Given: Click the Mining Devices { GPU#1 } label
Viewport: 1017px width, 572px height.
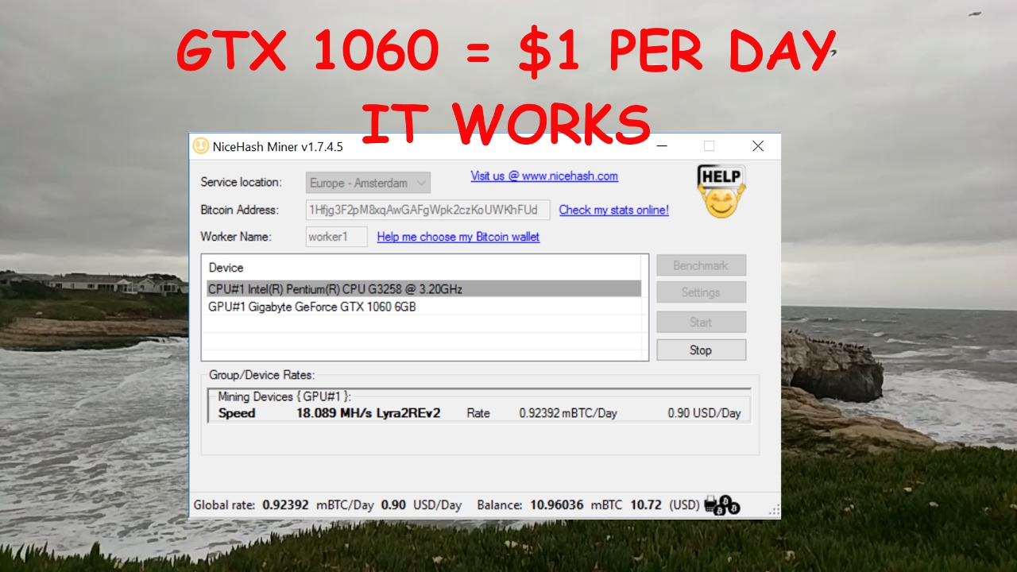Looking at the screenshot, I should [x=284, y=396].
